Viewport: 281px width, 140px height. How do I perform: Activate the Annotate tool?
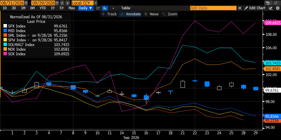(x=130, y=14)
